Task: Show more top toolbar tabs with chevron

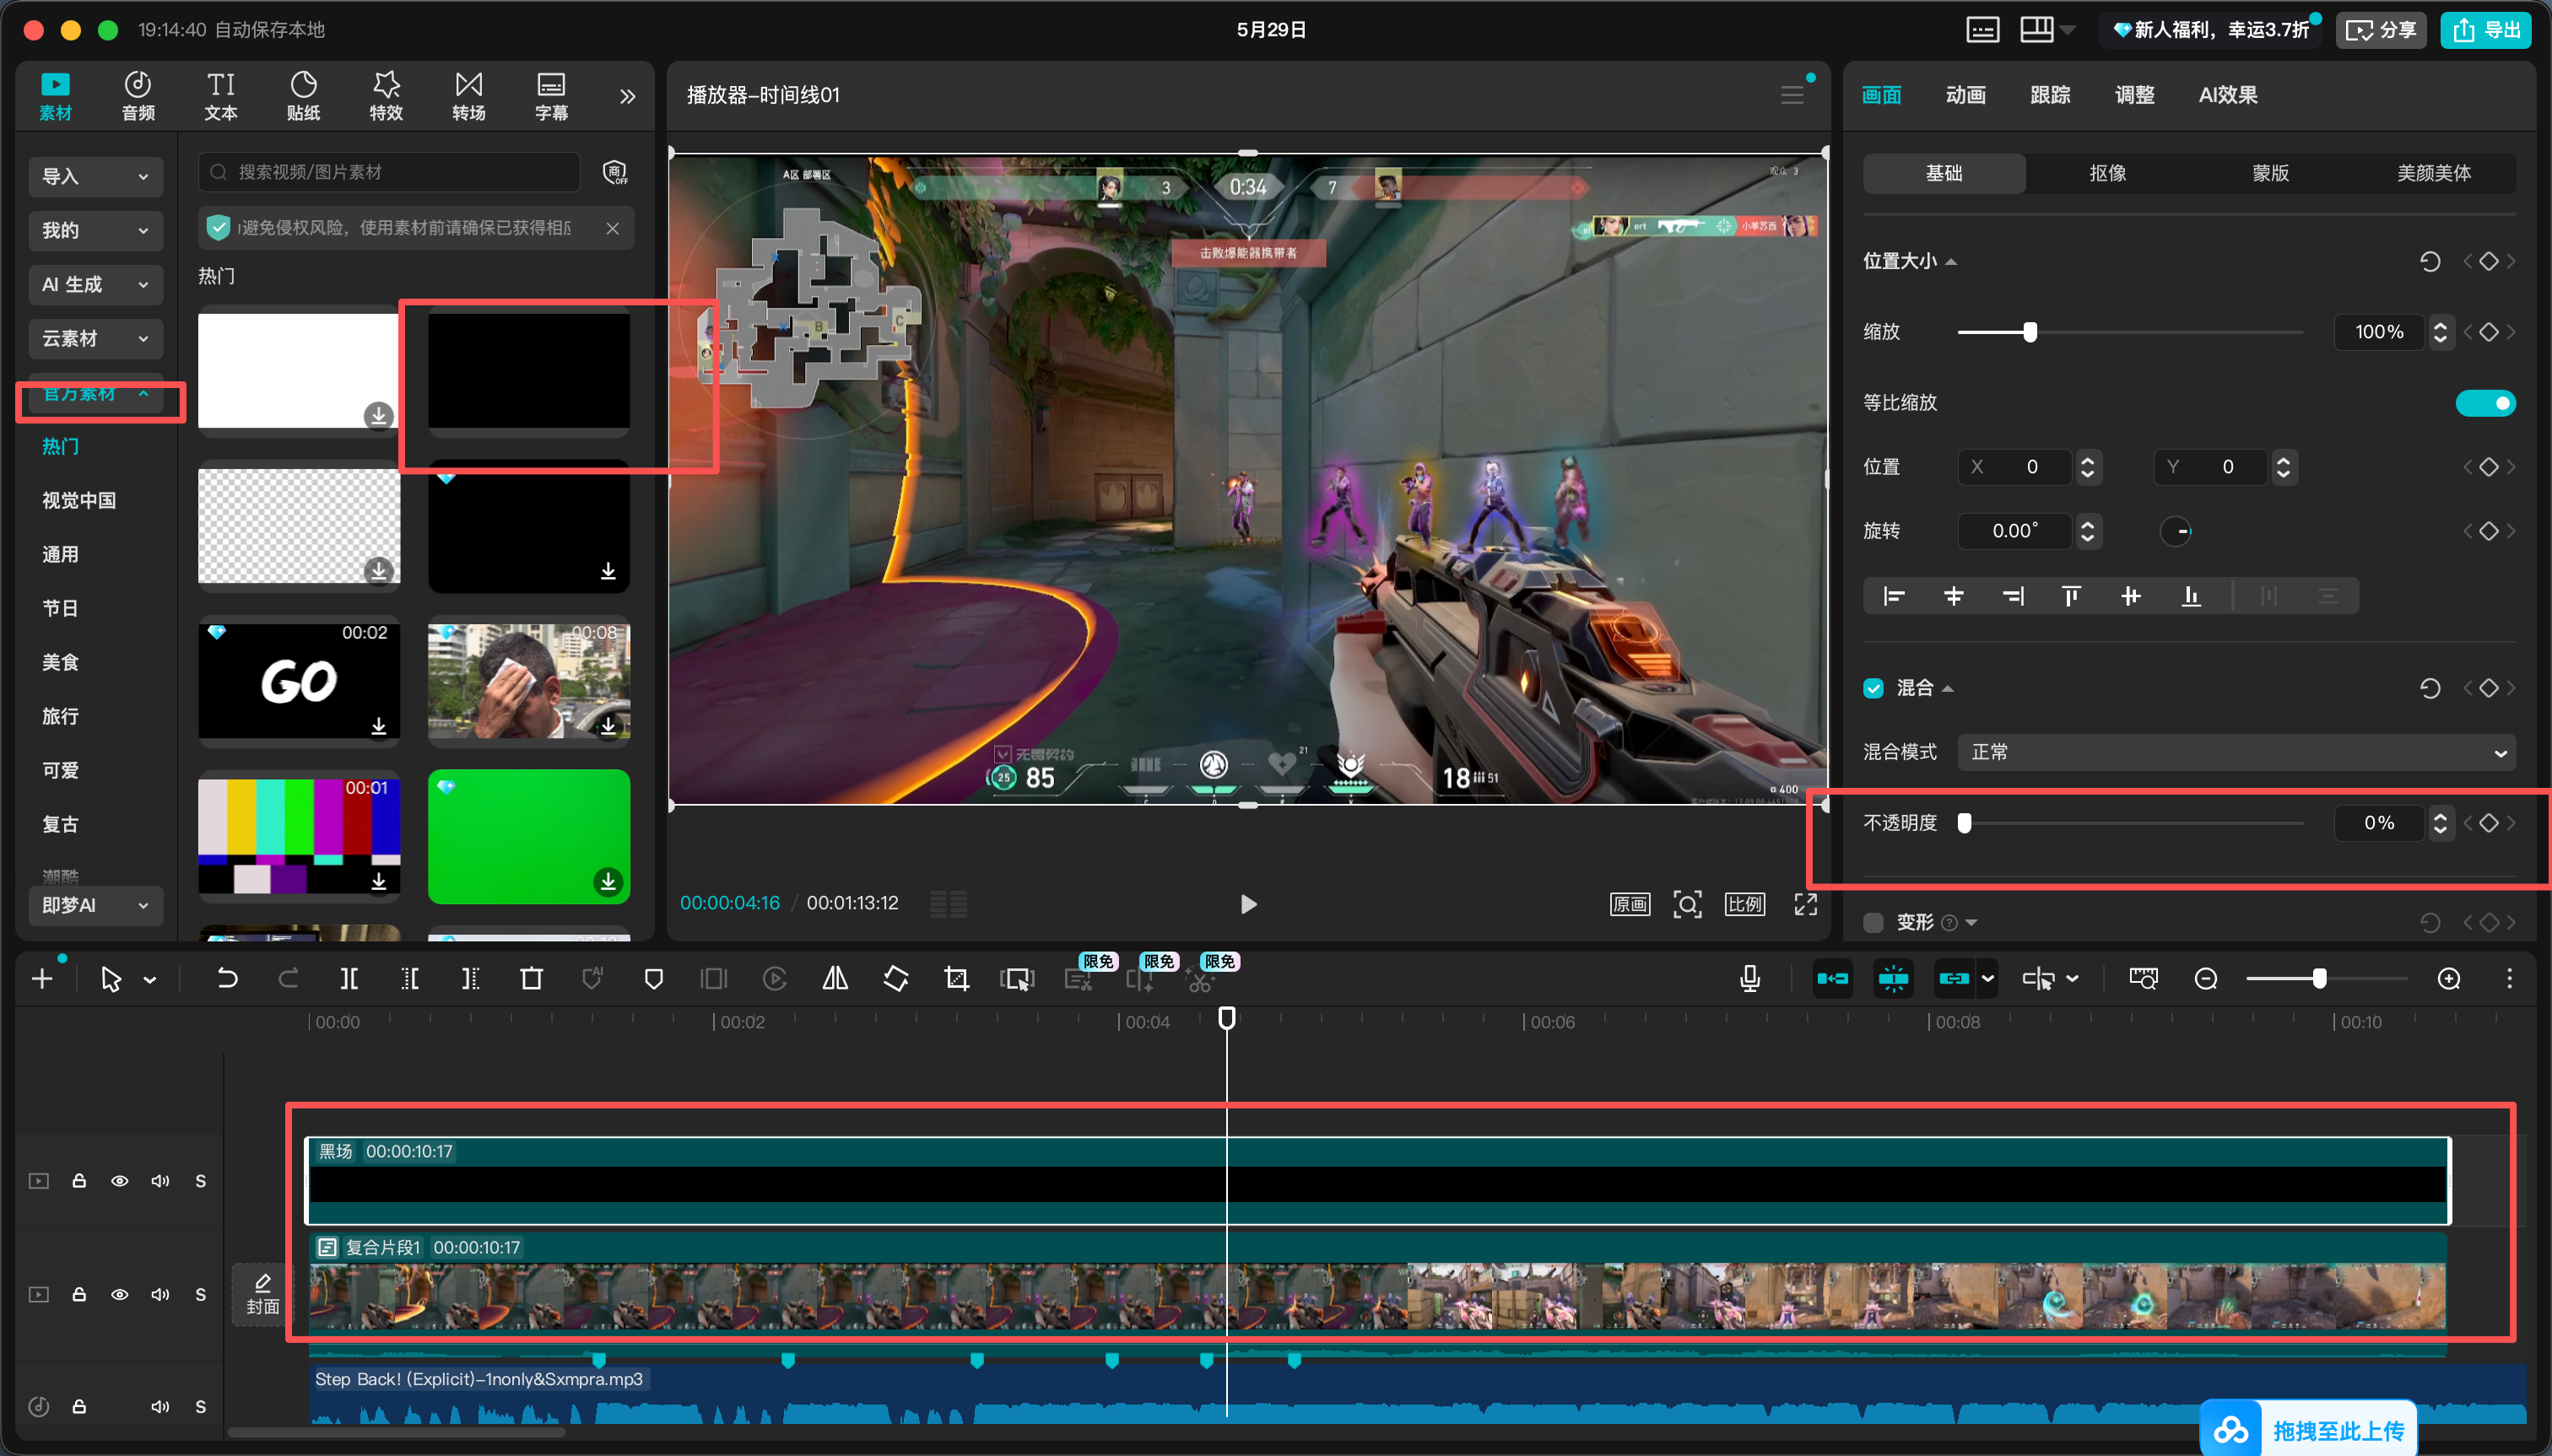Action: (627, 96)
